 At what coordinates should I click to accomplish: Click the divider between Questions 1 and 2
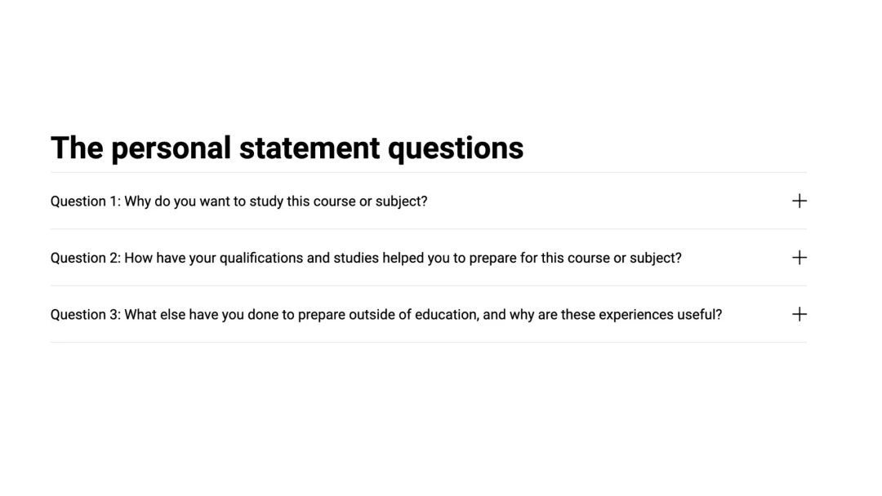click(x=428, y=229)
